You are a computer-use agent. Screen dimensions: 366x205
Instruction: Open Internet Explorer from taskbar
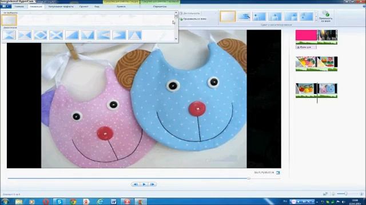100,202
